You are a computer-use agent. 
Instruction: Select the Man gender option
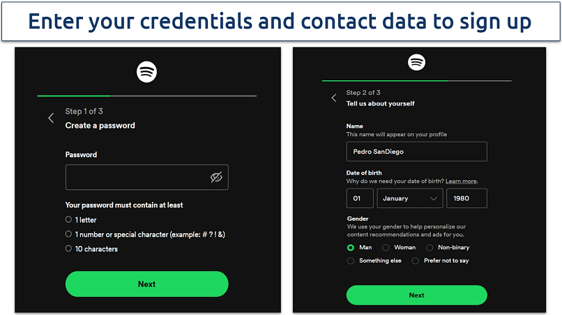(351, 247)
